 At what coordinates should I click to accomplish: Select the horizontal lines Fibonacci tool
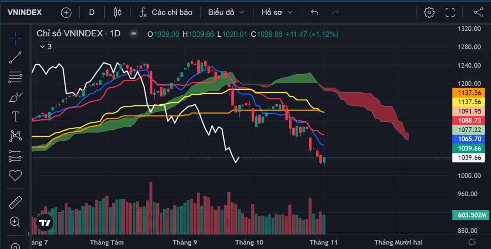(15, 77)
